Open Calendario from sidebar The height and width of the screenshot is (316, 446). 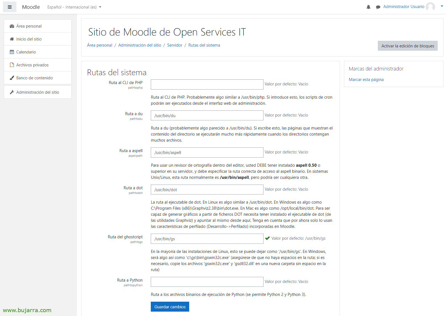point(38,52)
